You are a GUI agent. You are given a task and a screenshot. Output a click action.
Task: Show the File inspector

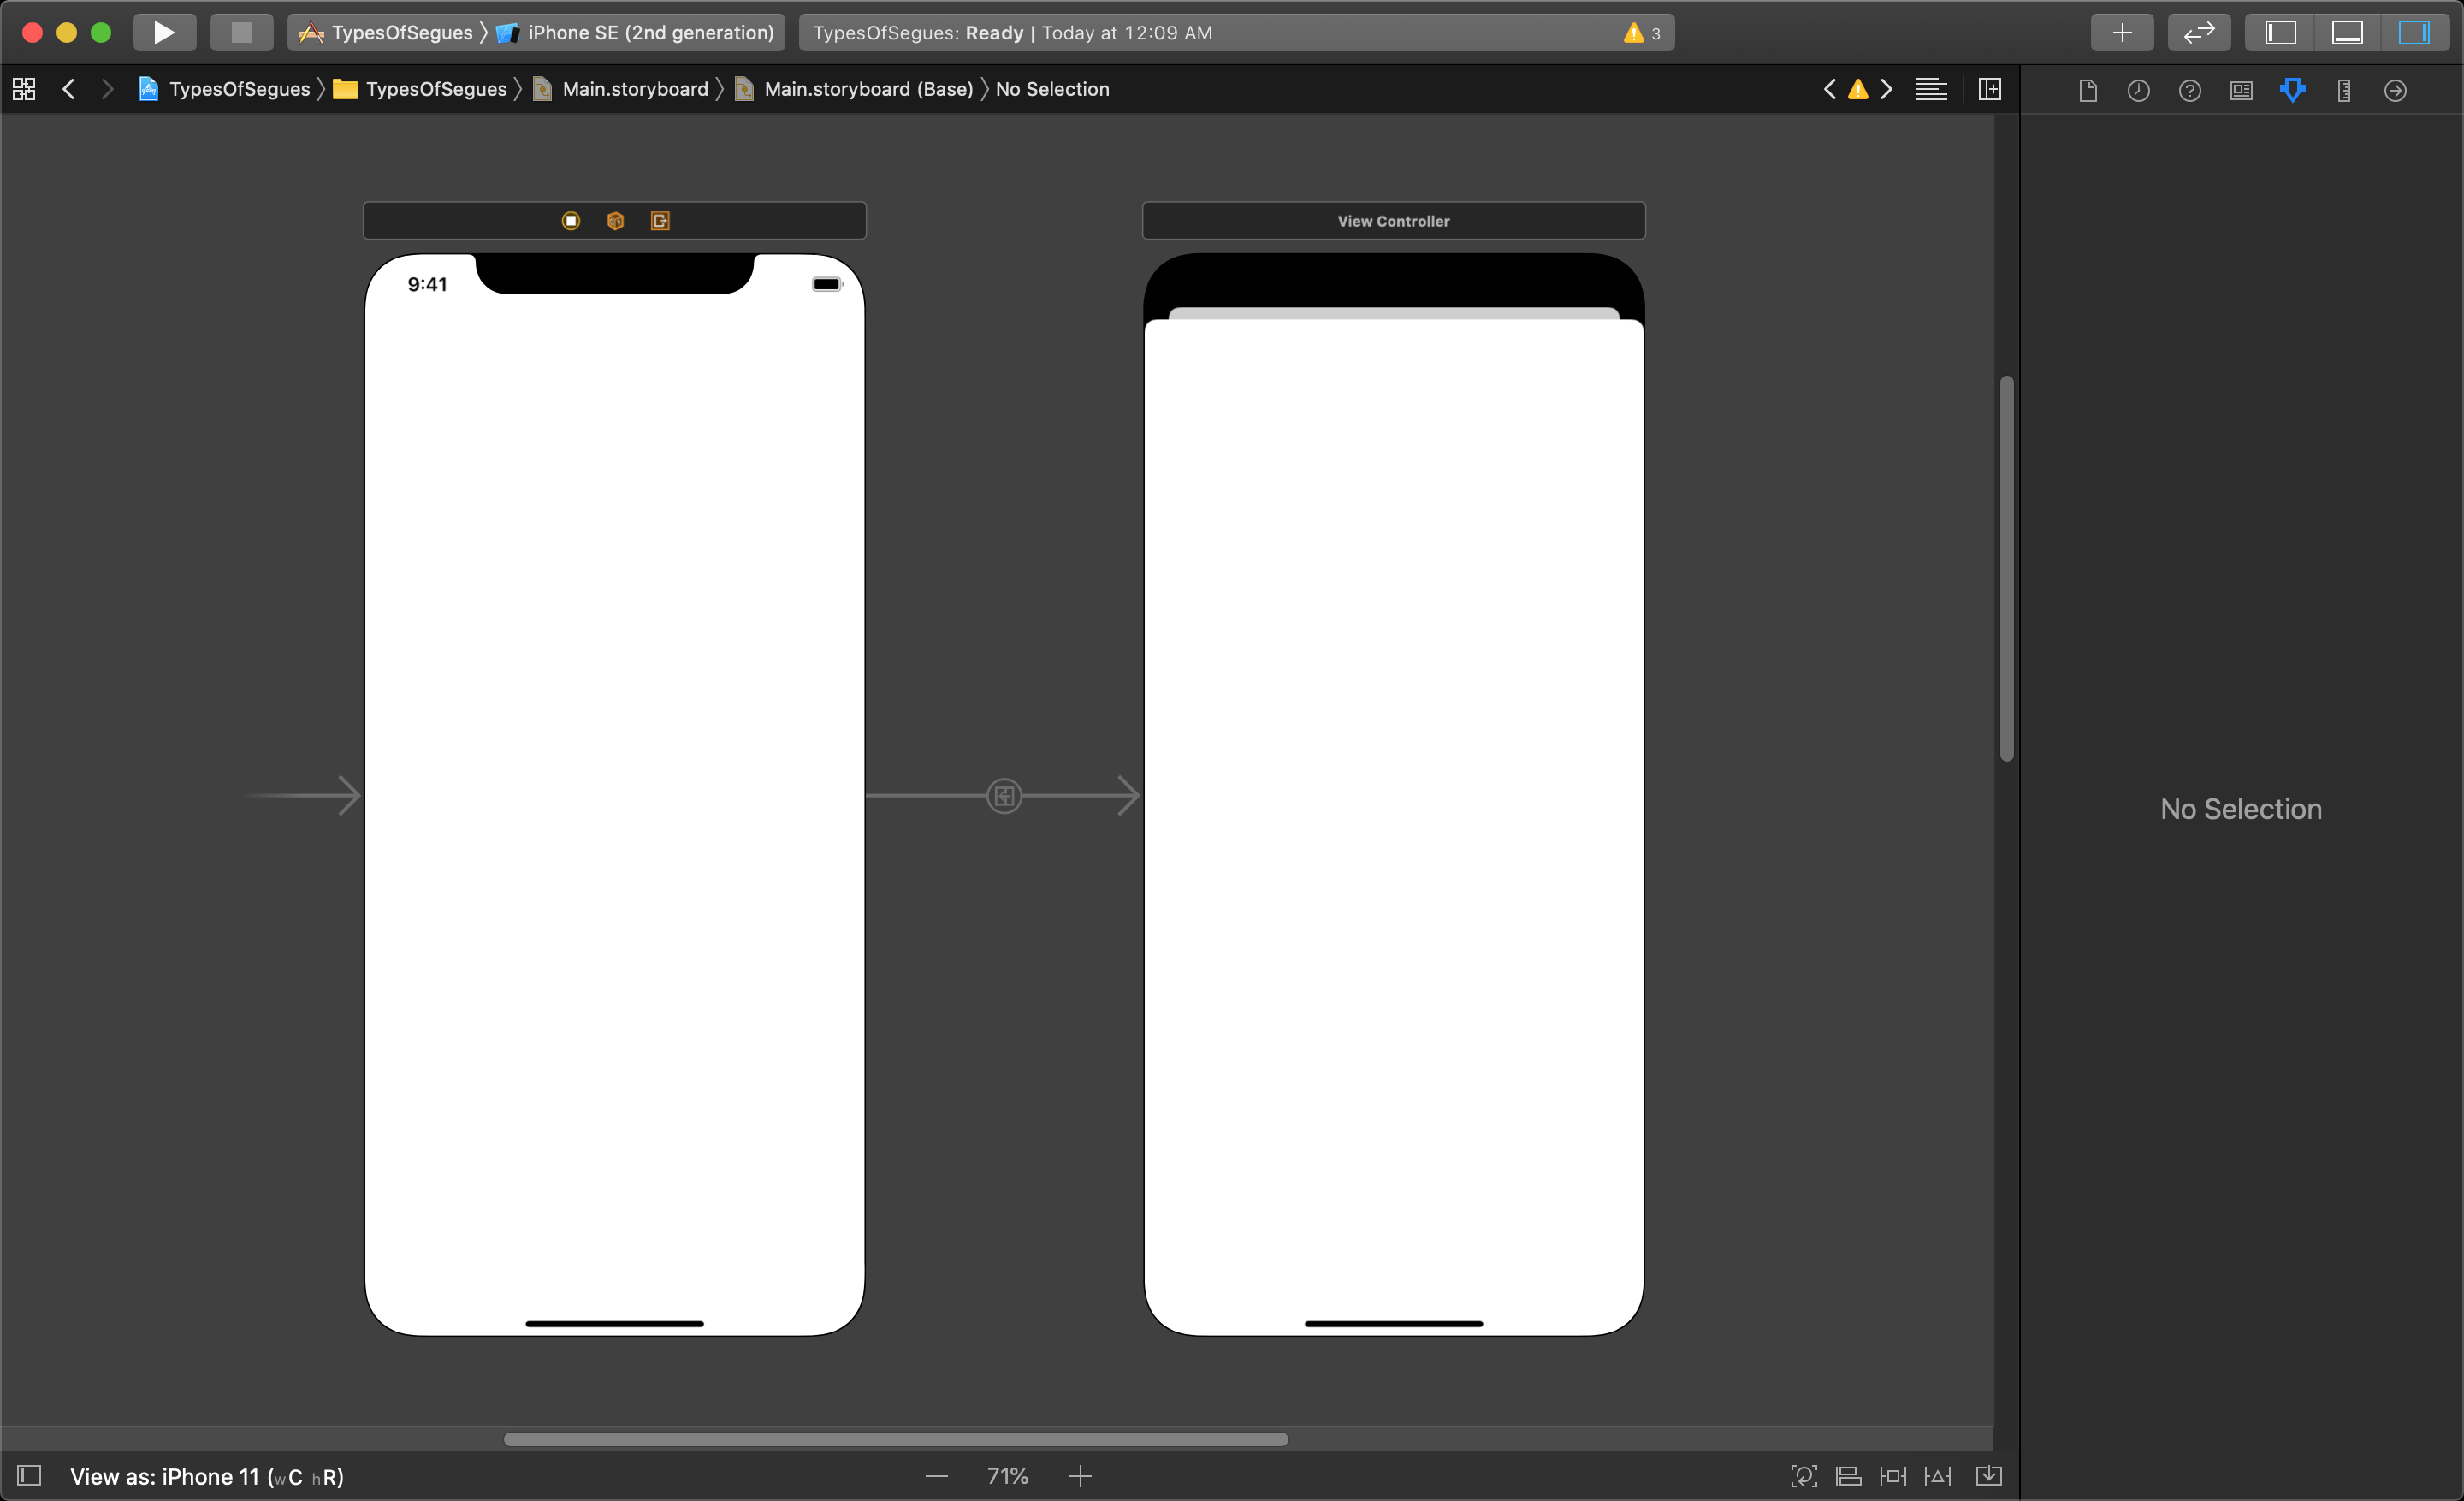[x=2087, y=91]
